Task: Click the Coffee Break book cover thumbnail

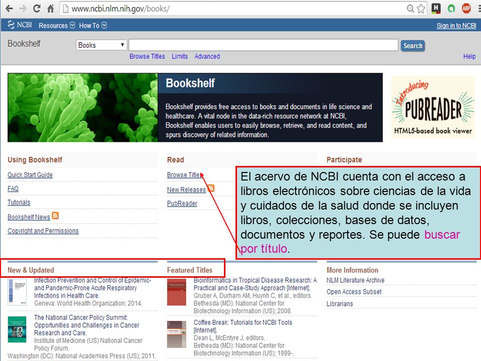Action: point(176,334)
